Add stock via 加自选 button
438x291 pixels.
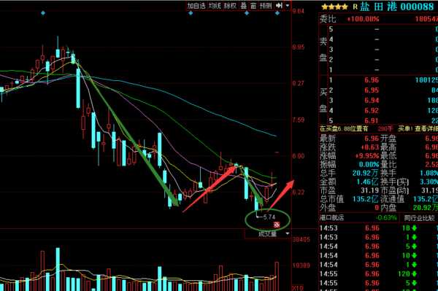click(x=196, y=6)
